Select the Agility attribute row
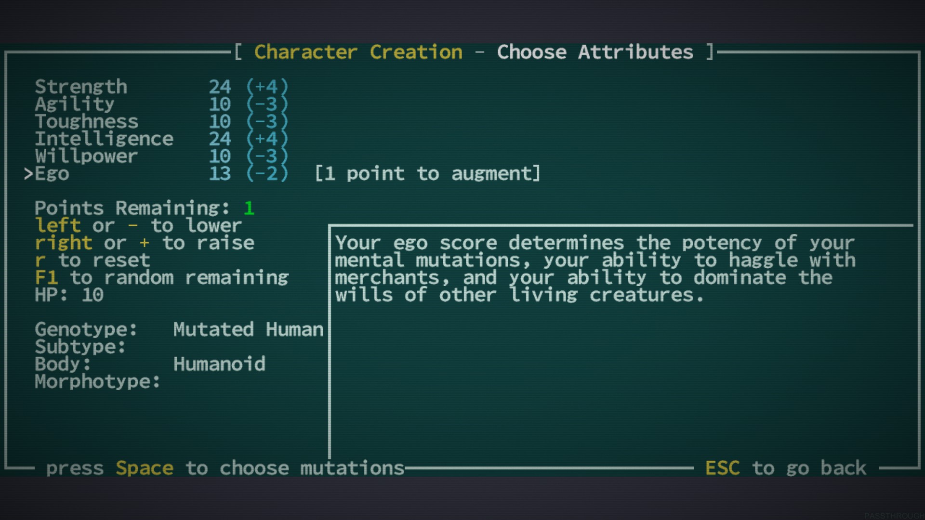This screenshot has height=520, width=925. coord(75,104)
